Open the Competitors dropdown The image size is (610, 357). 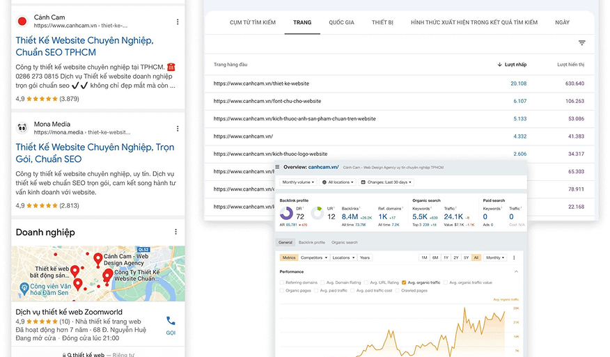click(314, 257)
